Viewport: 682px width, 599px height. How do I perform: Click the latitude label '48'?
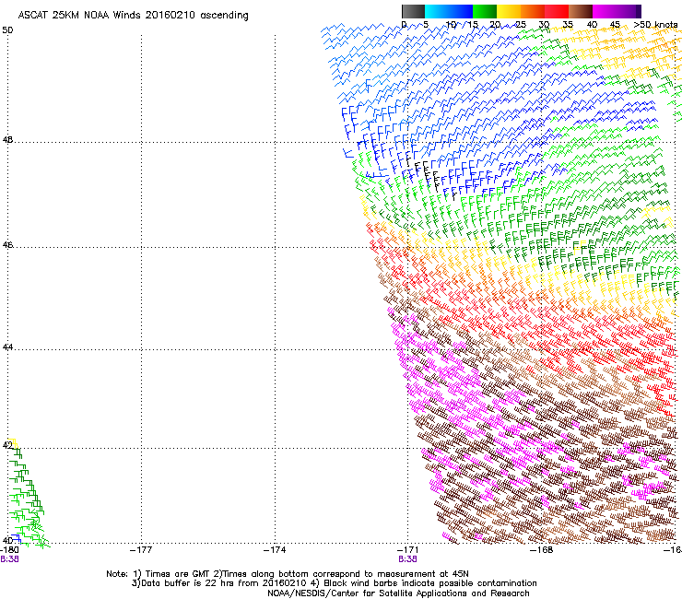coord(7,140)
